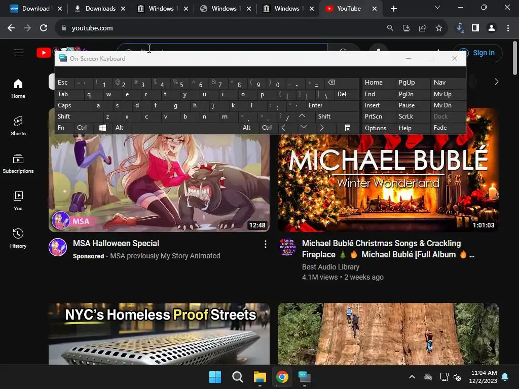Show next category chips with arrow
This screenshot has width=519, height=389.
pos(496,82)
